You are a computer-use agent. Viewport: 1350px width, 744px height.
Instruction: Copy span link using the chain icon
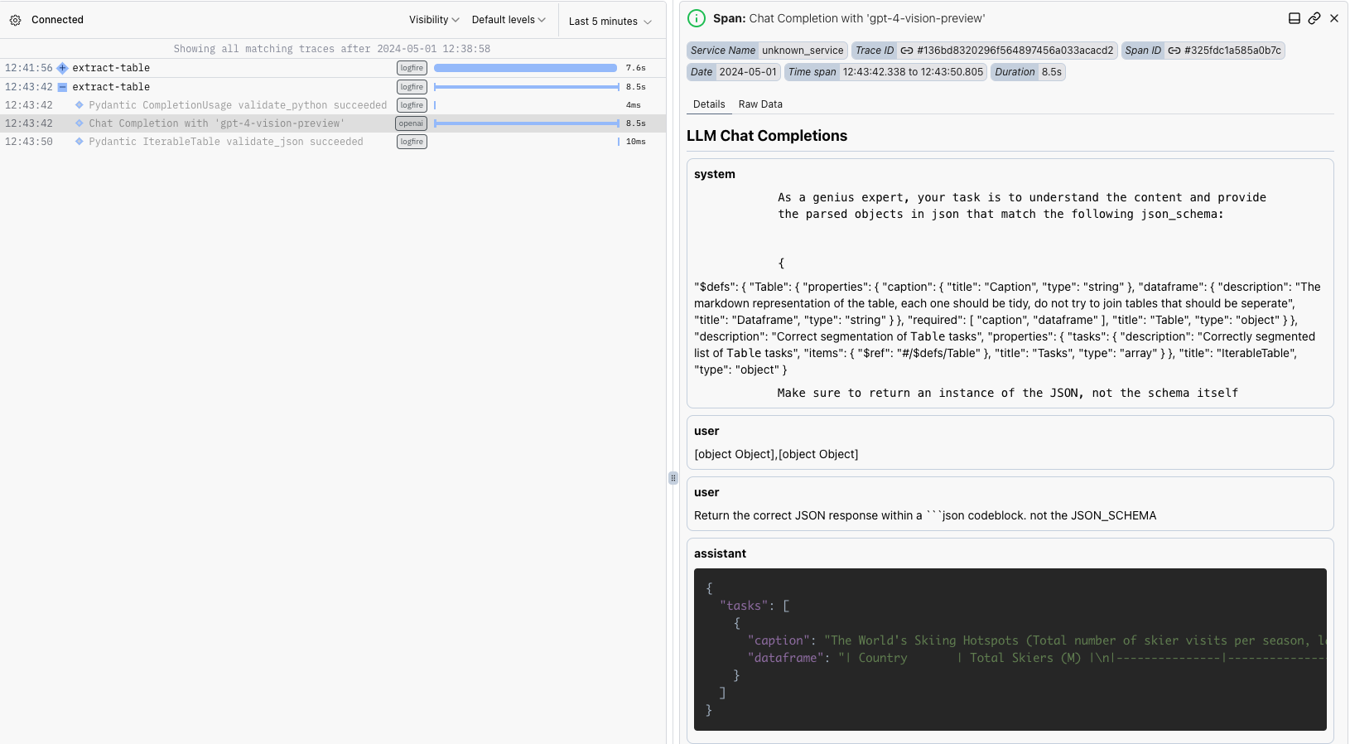tap(1314, 18)
